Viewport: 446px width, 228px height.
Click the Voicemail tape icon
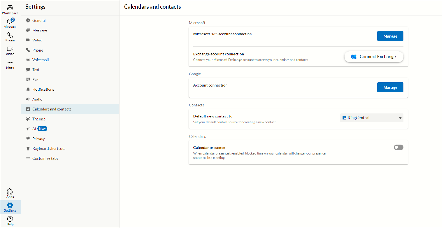pyautogui.click(x=28, y=60)
